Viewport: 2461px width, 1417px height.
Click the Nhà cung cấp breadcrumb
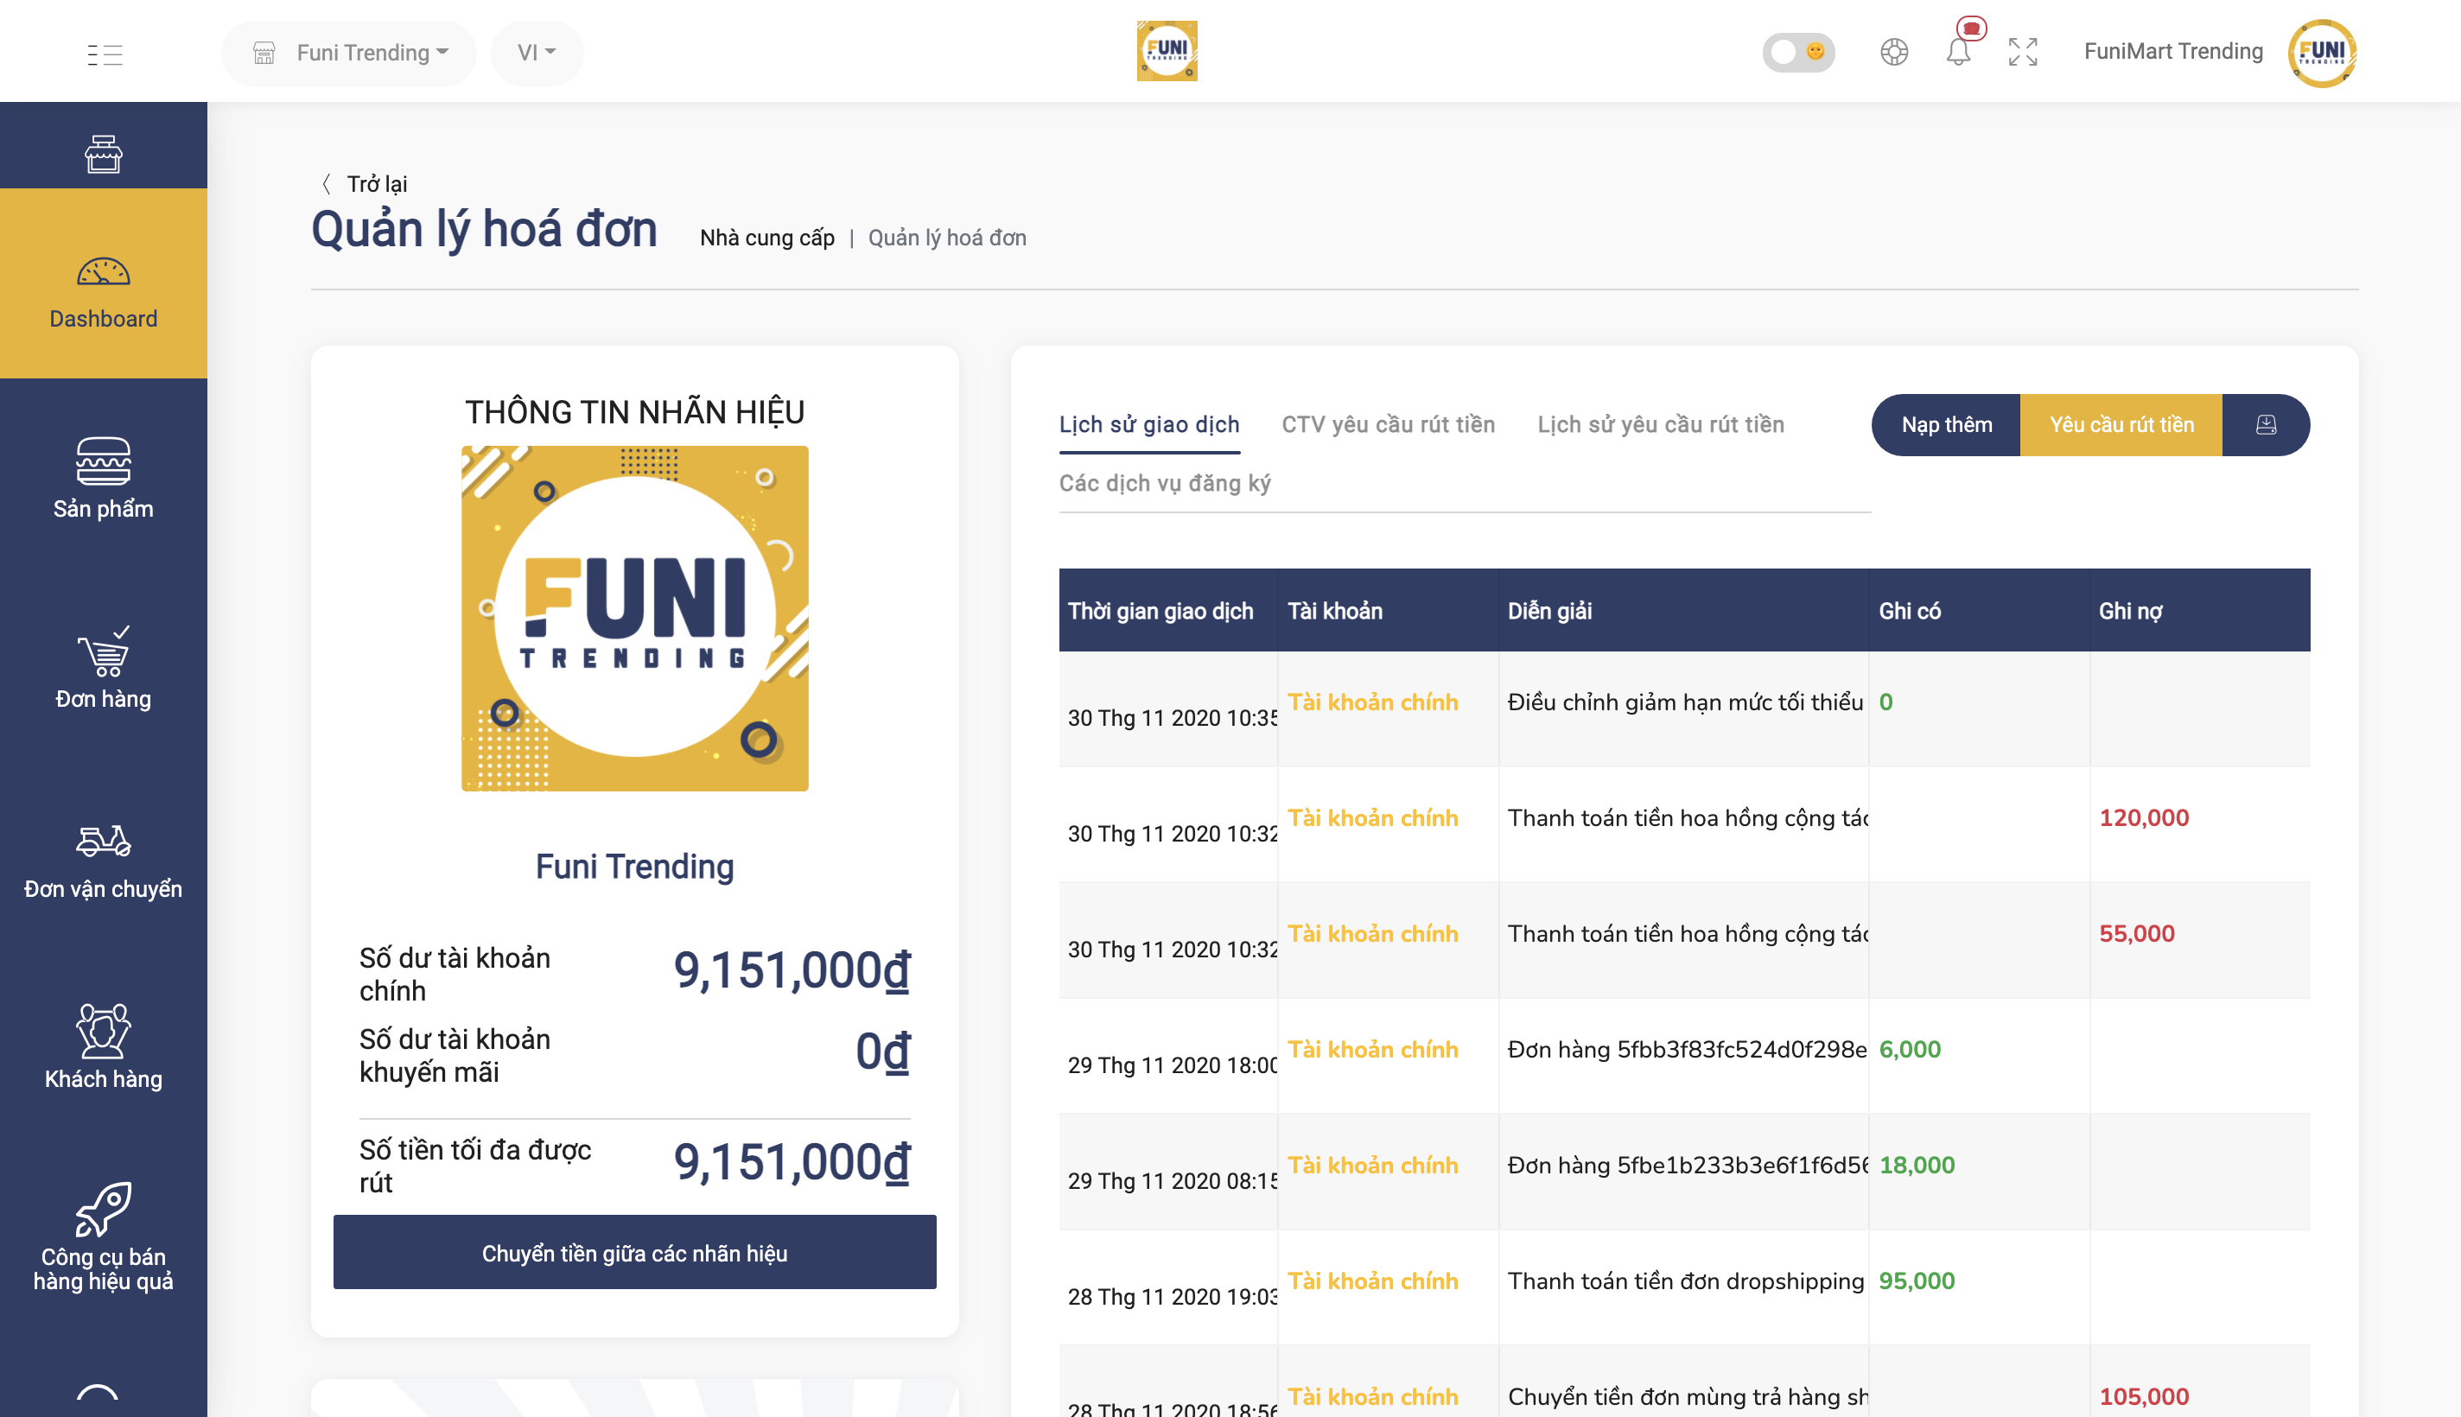(x=766, y=238)
